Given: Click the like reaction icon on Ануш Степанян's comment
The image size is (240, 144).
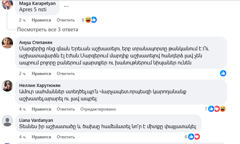Looking at the screenshot, I should pyautogui.click(x=223, y=73).
